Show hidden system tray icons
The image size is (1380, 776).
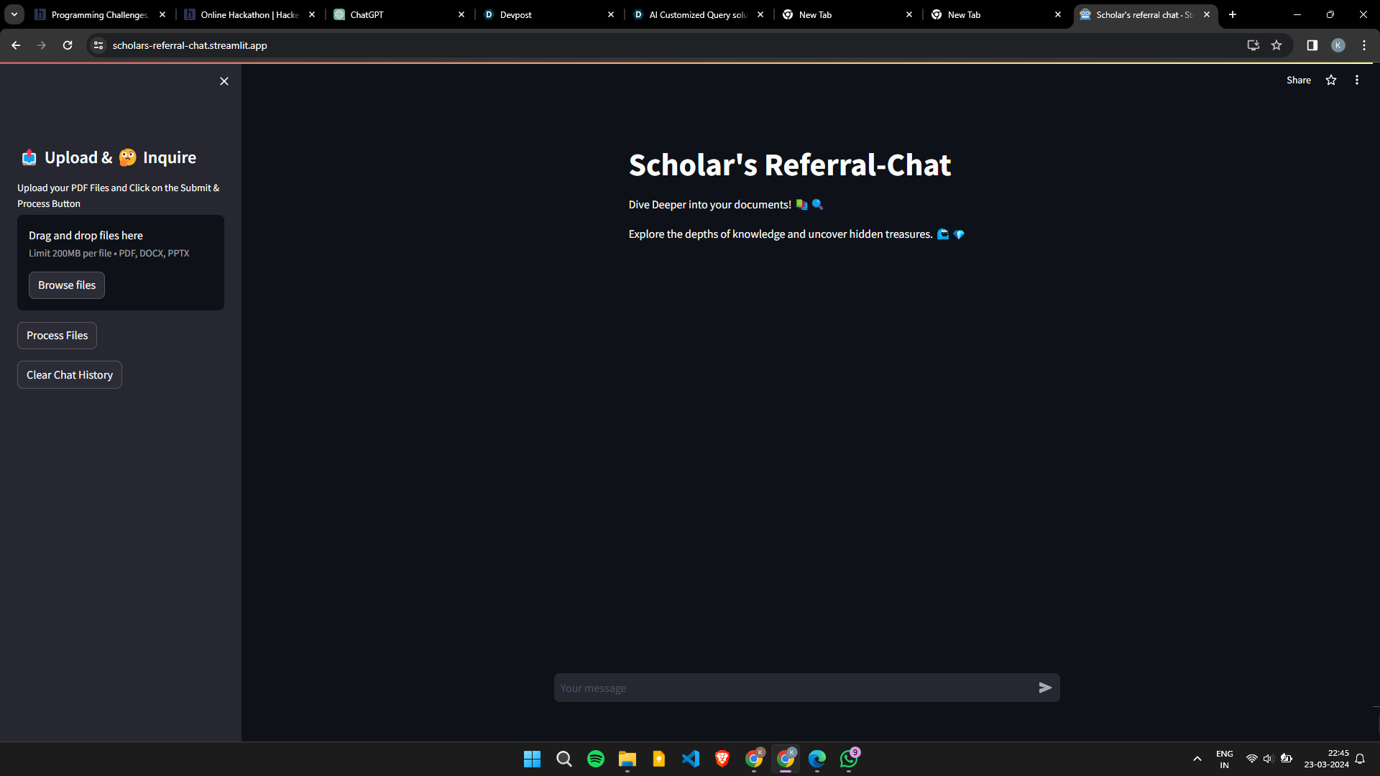1197,759
